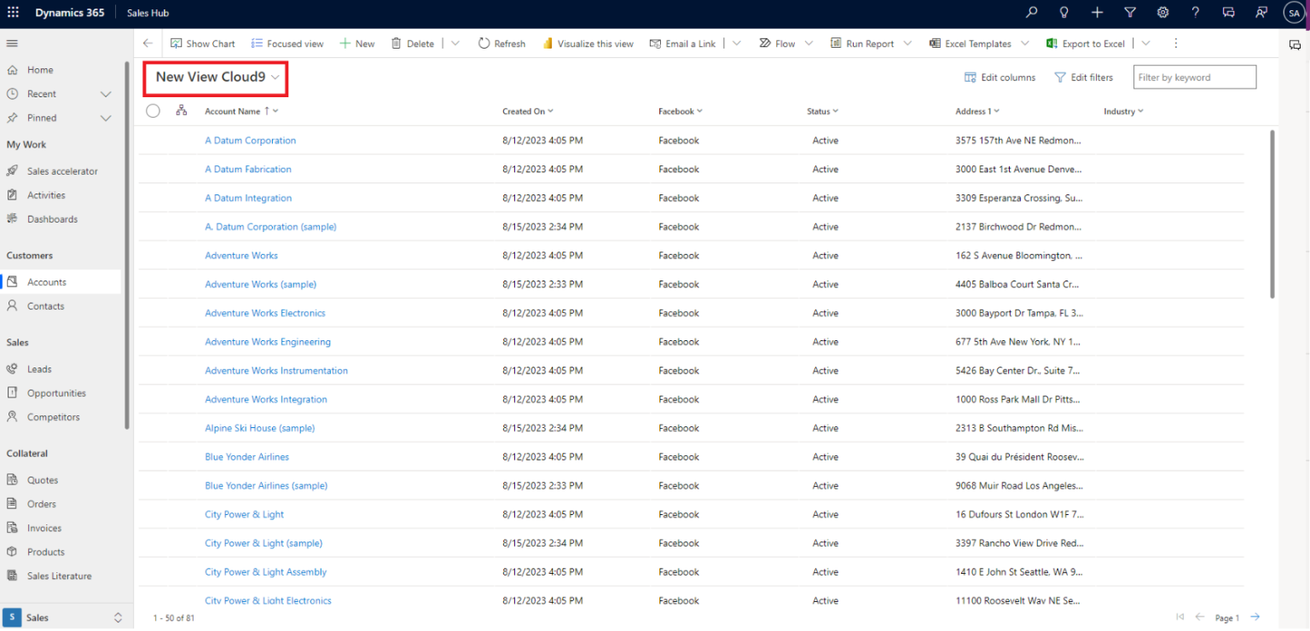This screenshot has width=1310, height=631.
Task: Open the Teams chat icon
Action: [1228, 12]
